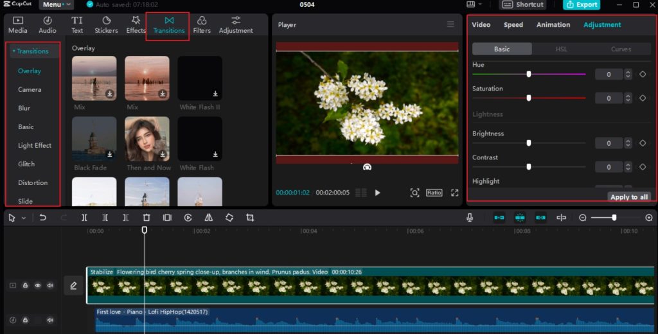Viewport: 658px width, 334px height.
Task: Click the Undo arrow in timeline toolbar
Action: [43, 218]
